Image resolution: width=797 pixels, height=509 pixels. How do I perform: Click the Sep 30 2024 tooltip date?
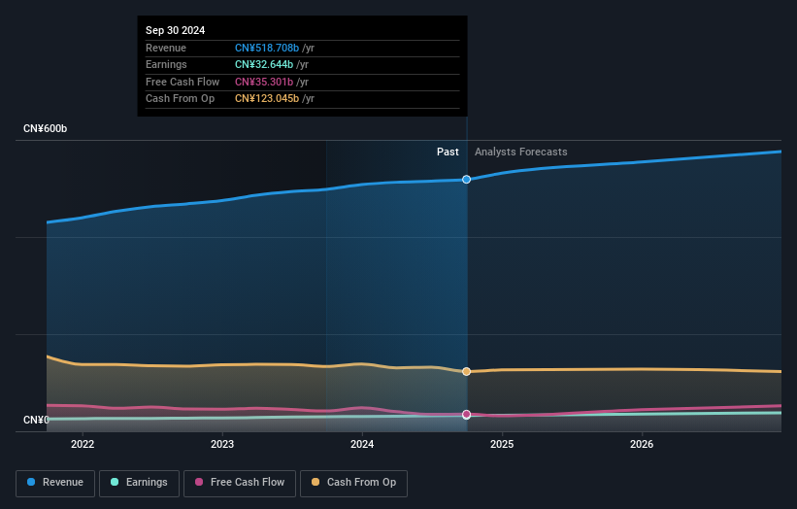[x=176, y=30]
